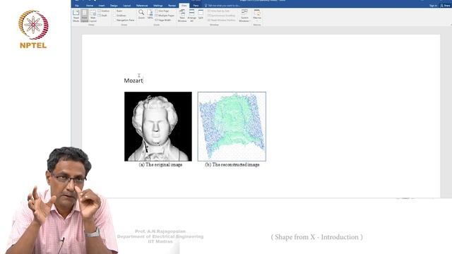Select the reconstructed point cloud image
This screenshot has width=452, height=254.
232,126
